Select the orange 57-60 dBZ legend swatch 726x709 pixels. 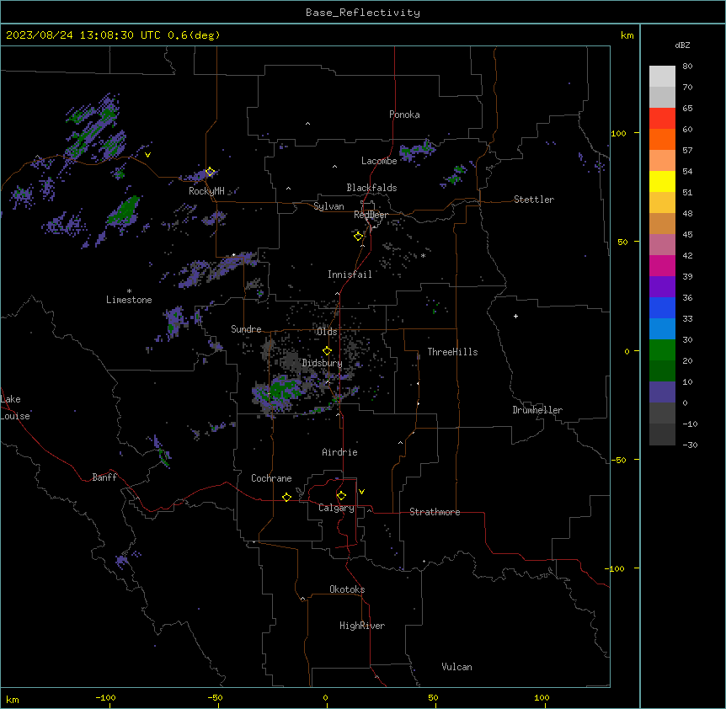(x=662, y=139)
